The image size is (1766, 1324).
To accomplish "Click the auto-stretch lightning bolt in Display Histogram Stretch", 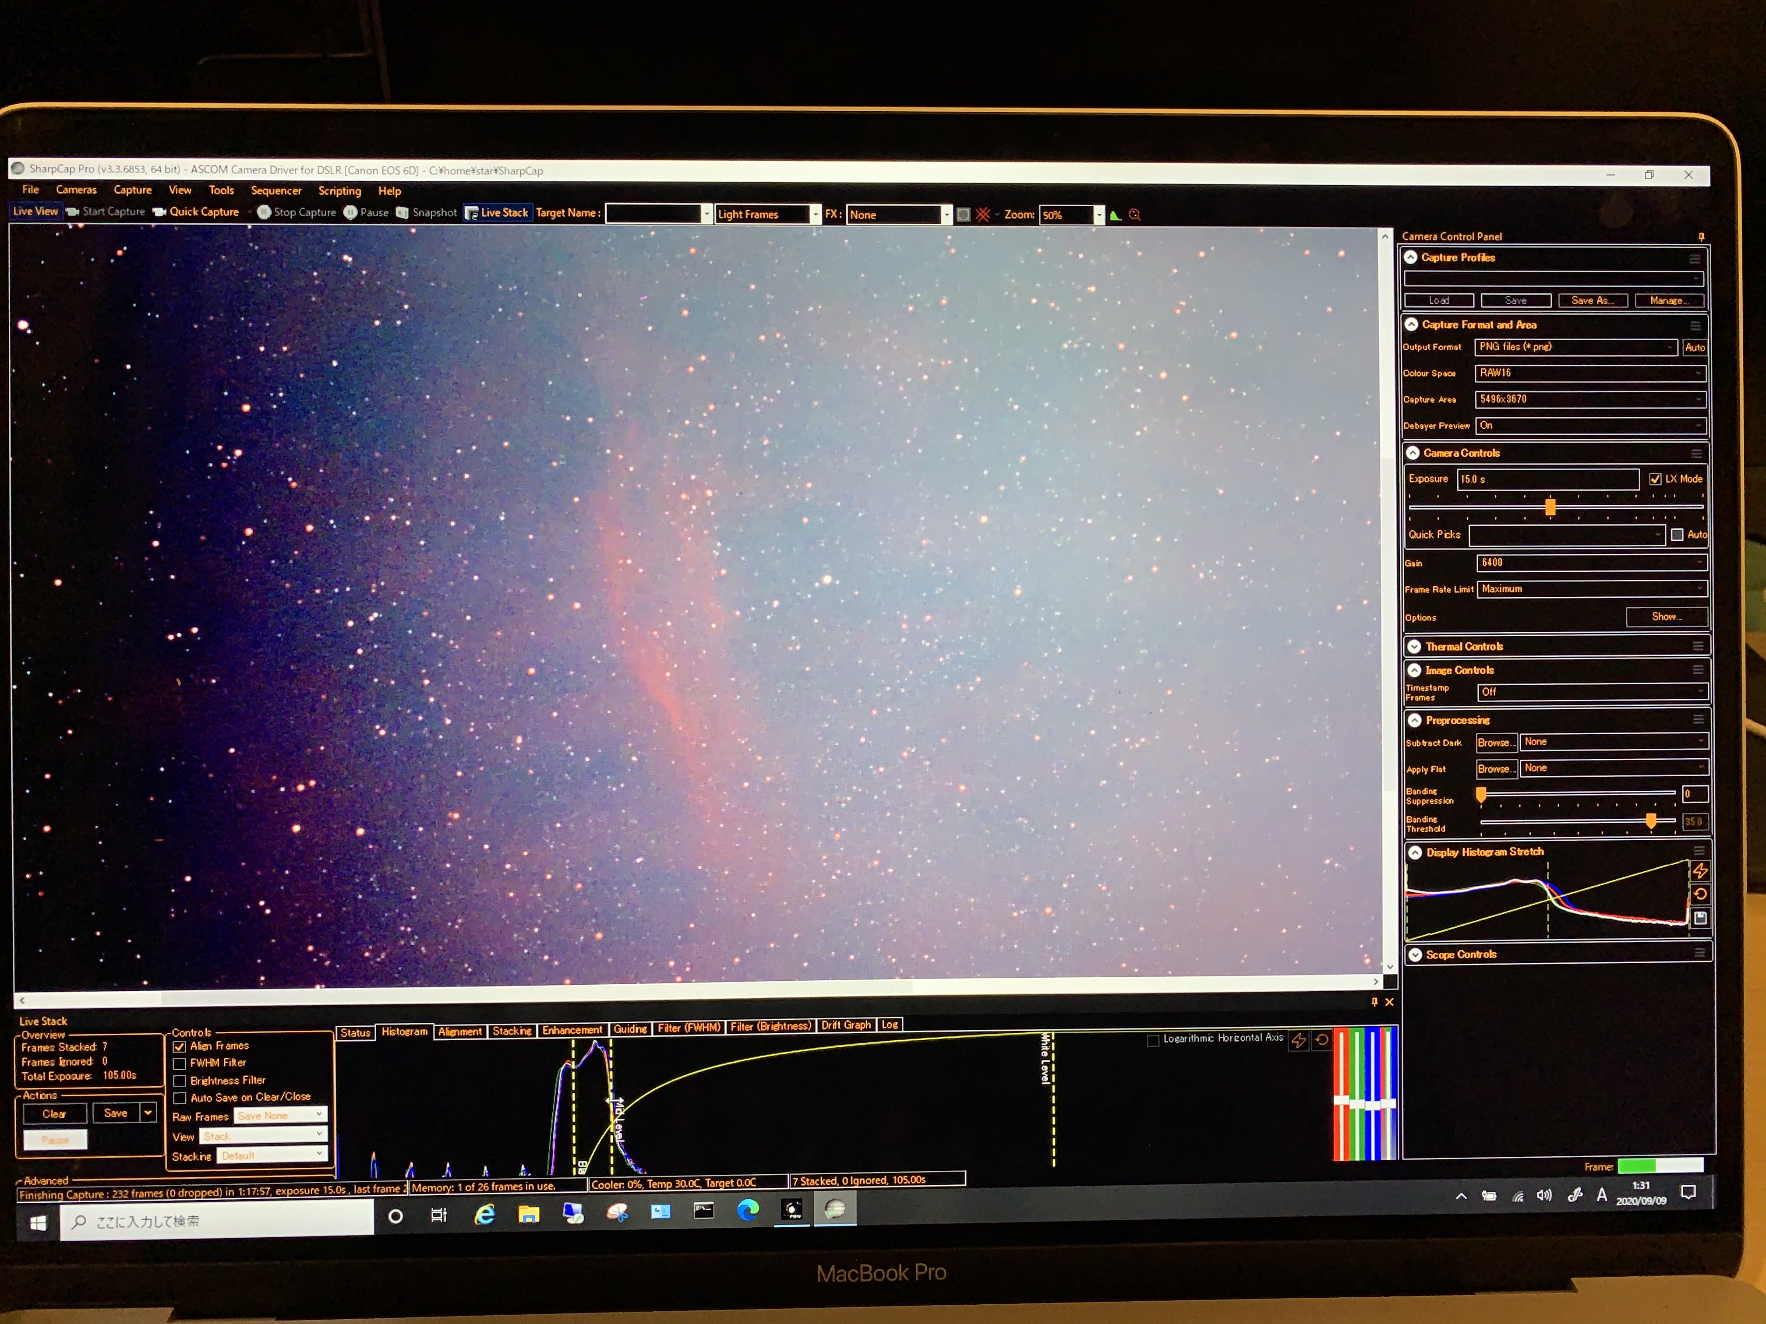I will pos(1701,870).
